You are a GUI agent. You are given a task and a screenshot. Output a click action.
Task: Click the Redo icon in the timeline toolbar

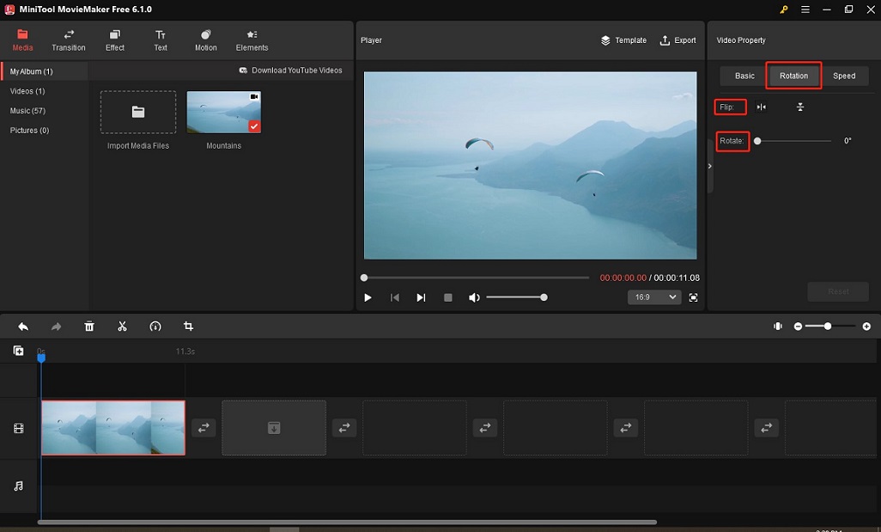(56, 327)
